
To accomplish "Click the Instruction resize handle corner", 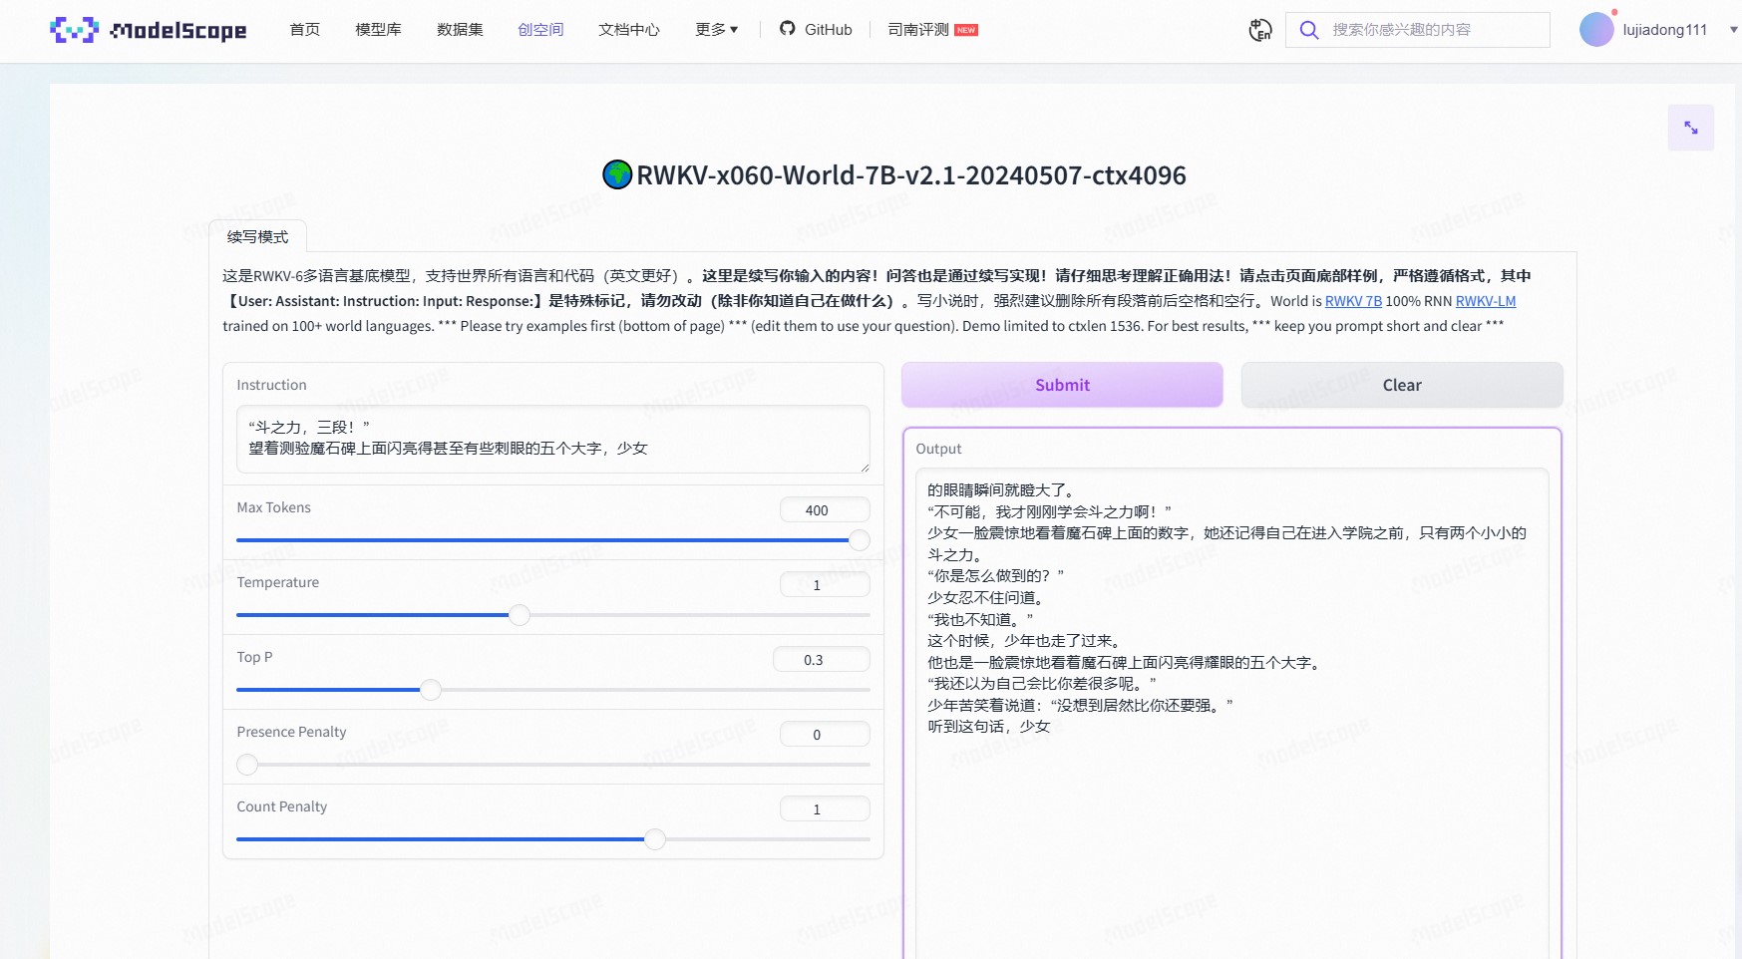I will pos(865,468).
